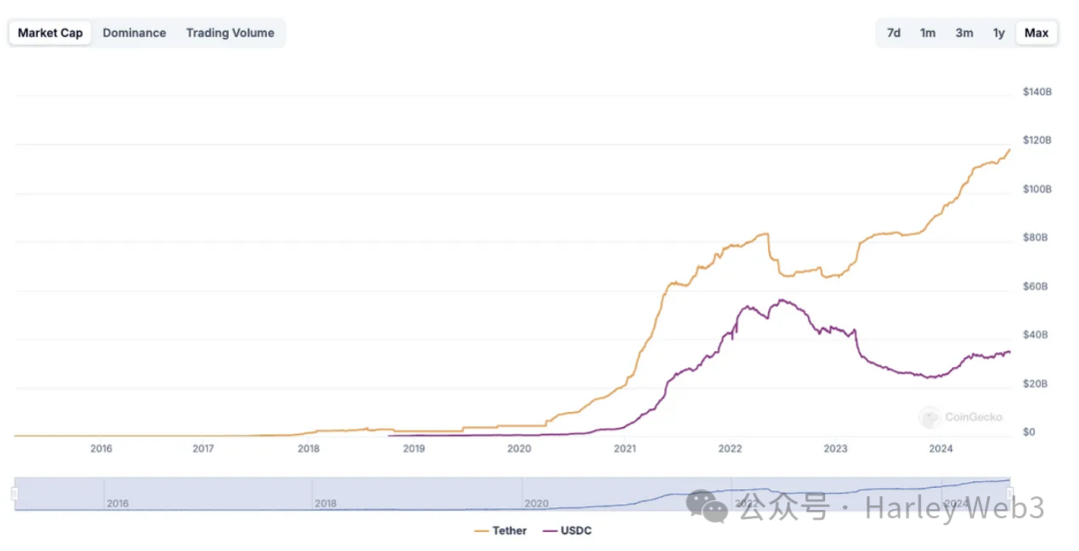Click the 2022 label on the x-axis
Viewport: 1079px width, 551px height.
(x=730, y=449)
